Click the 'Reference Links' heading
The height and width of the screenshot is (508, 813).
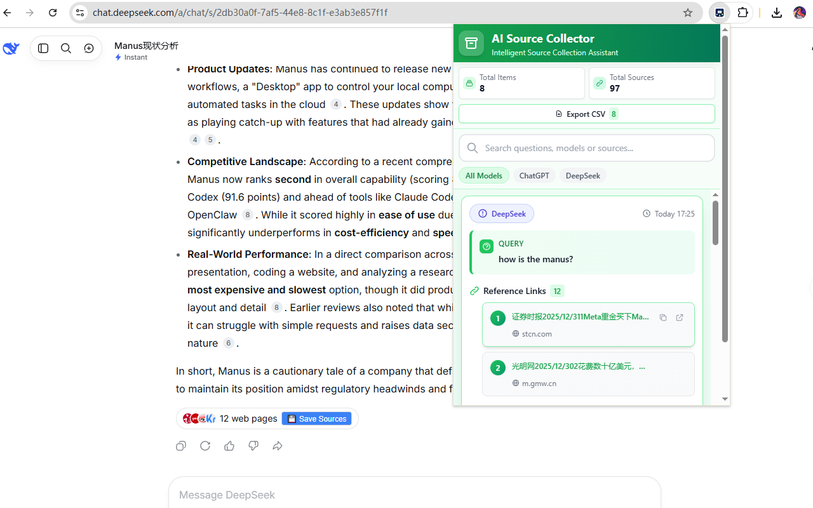coord(514,291)
